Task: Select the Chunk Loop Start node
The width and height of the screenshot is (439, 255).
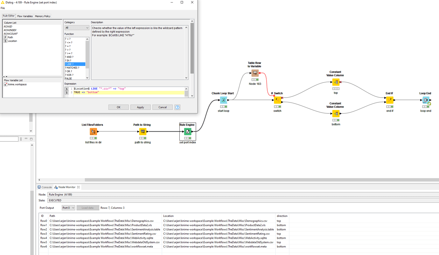Action: (223, 100)
